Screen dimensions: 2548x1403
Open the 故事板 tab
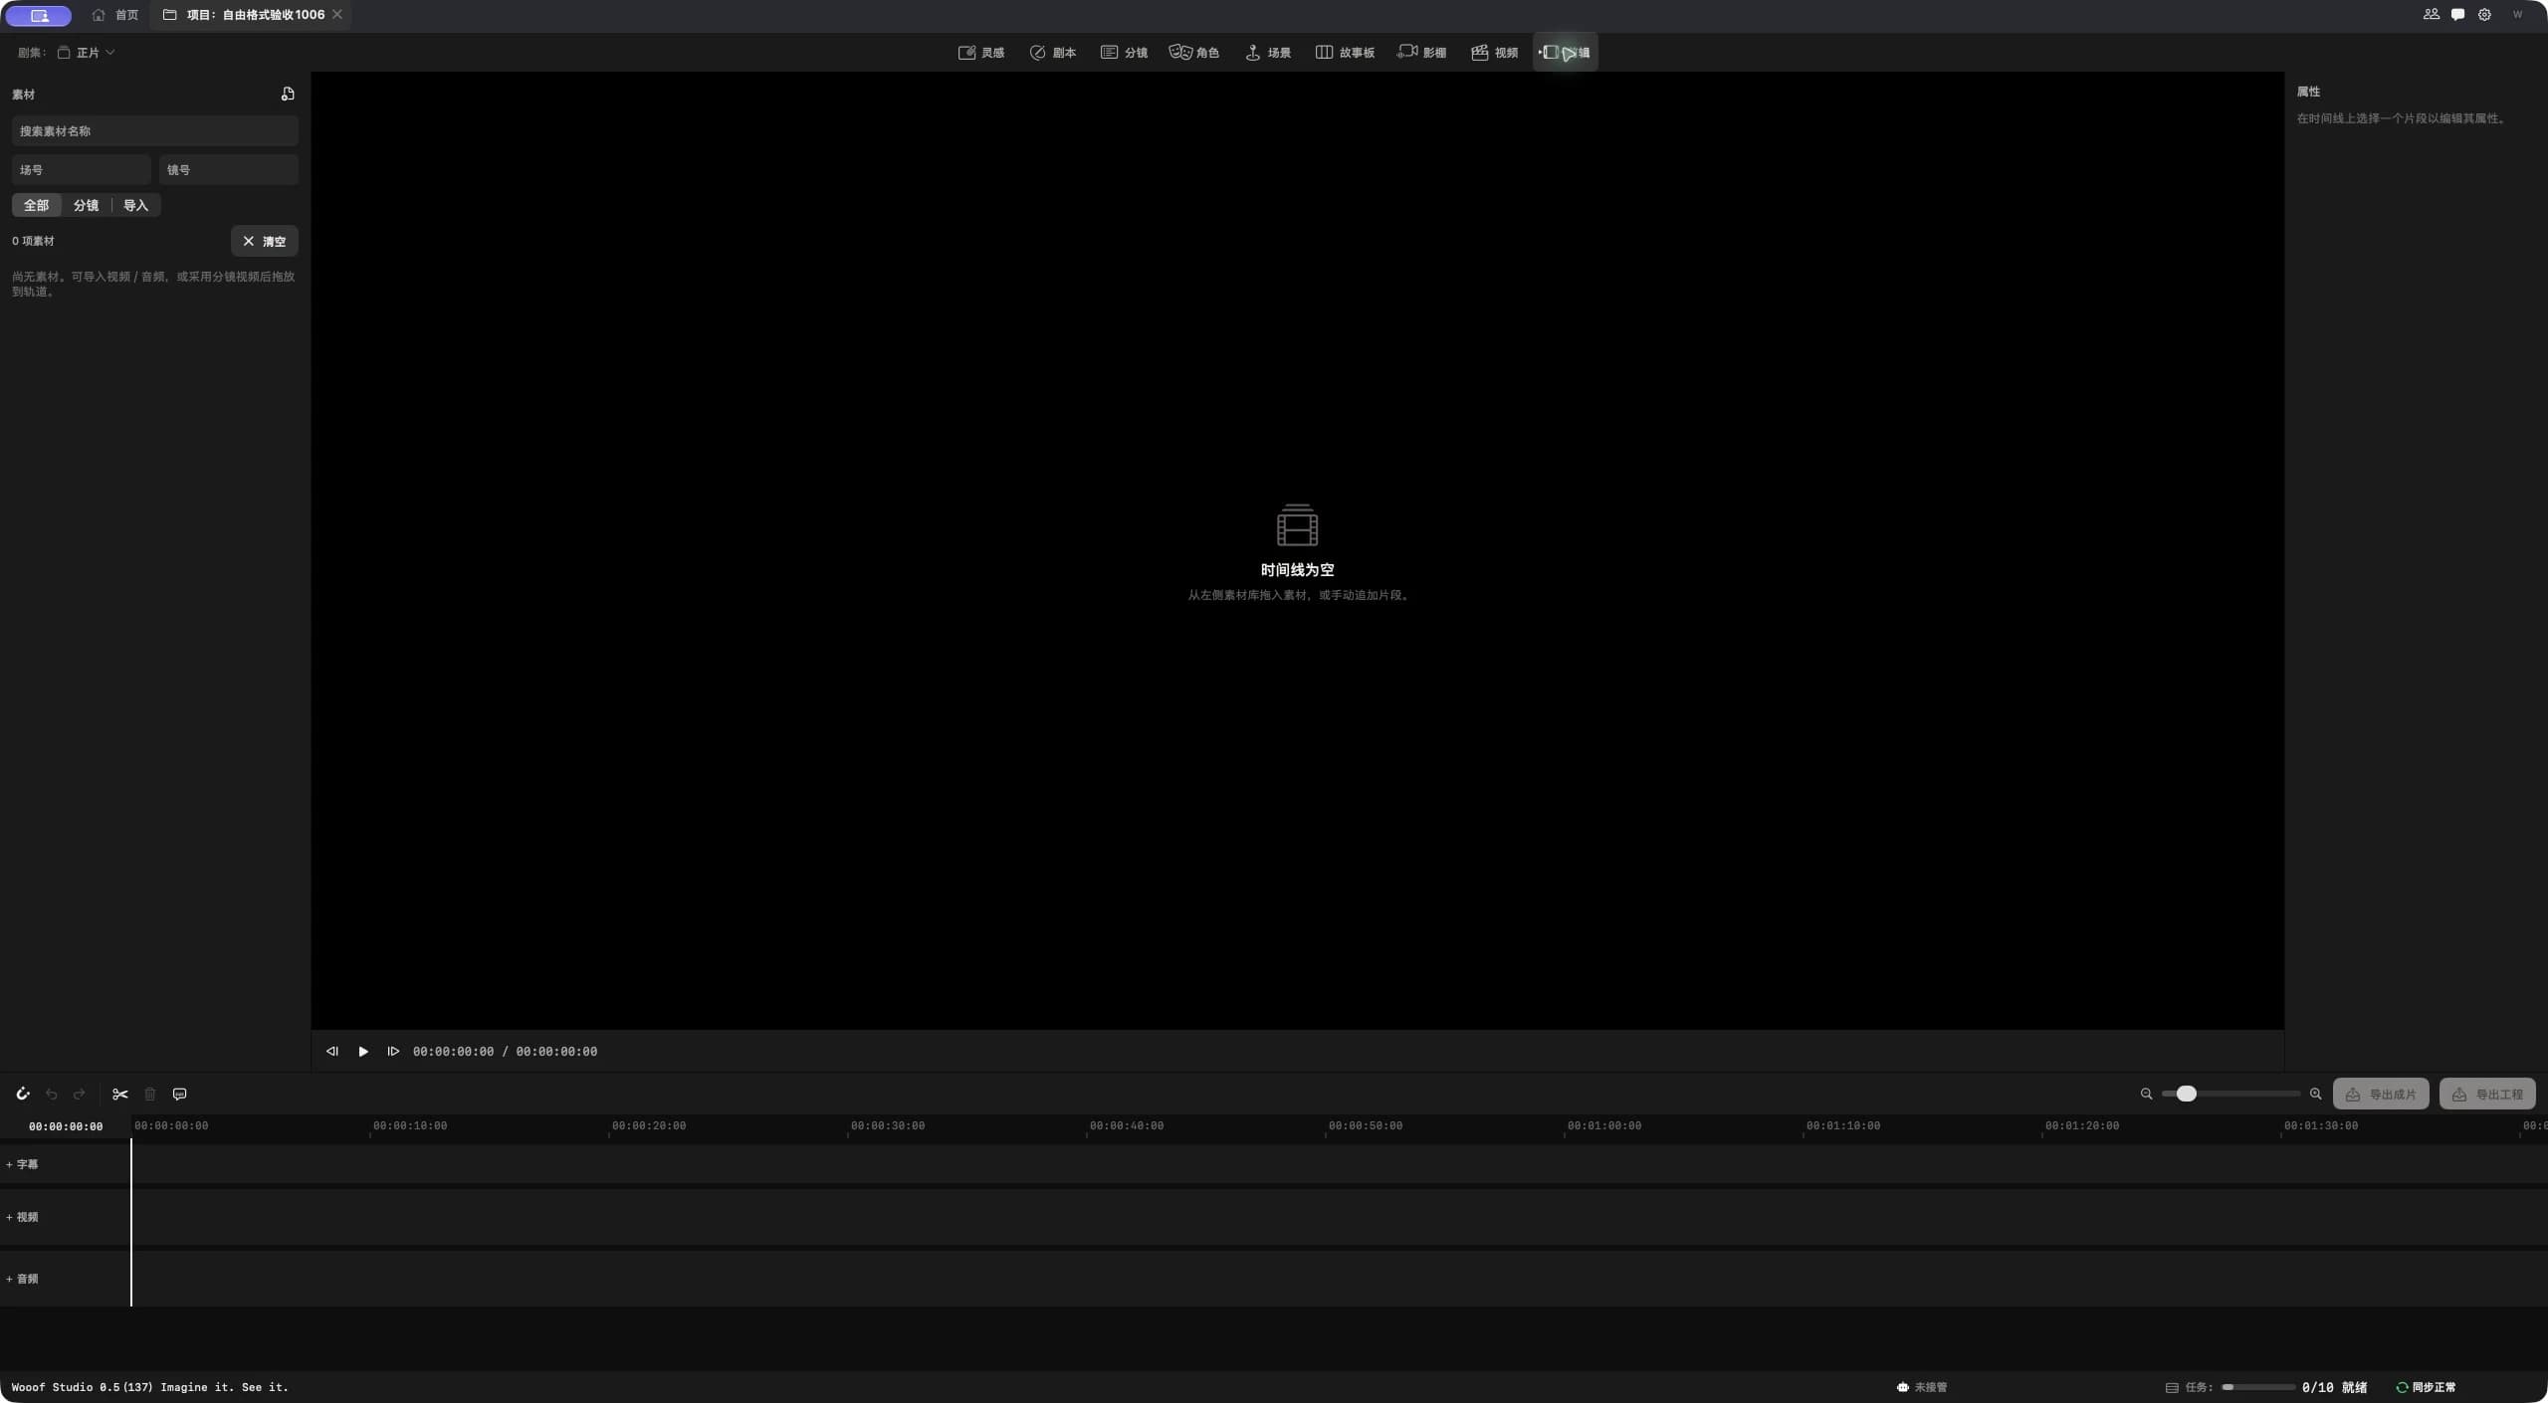[x=1345, y=52]
